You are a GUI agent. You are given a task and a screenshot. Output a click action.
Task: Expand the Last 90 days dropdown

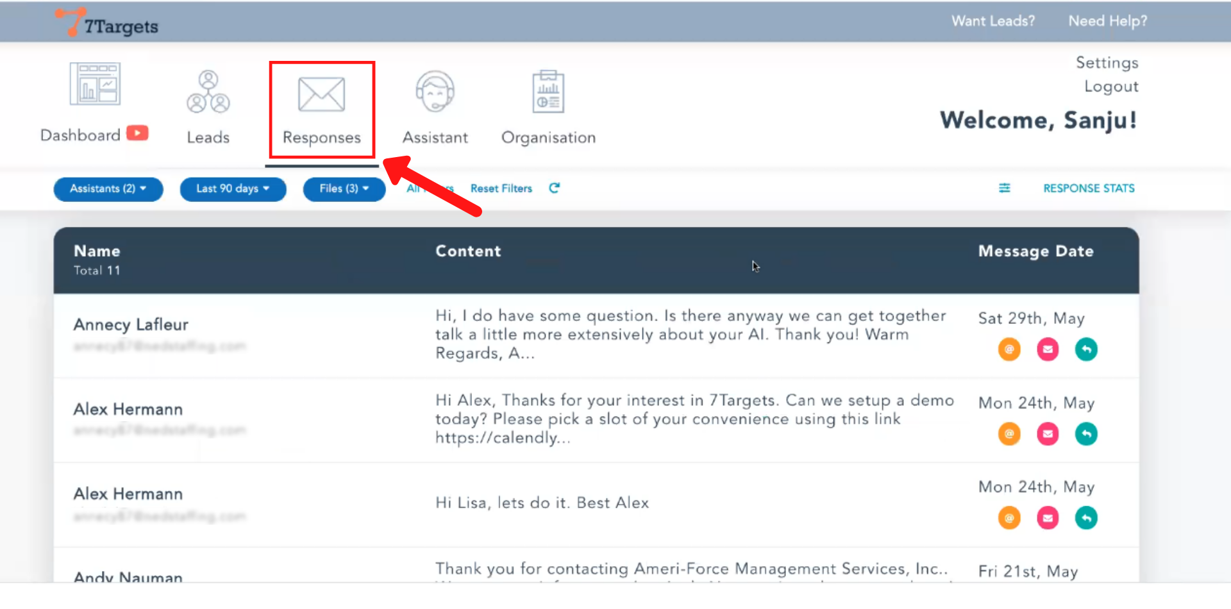[x=233, y=188]
